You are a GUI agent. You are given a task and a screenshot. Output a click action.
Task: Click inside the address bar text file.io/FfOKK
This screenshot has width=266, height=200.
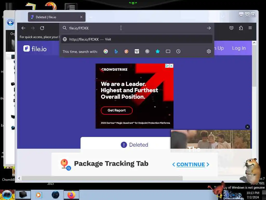79,28
